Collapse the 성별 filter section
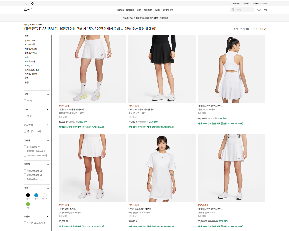Viewport: 289px width, 231px height. 48,94
